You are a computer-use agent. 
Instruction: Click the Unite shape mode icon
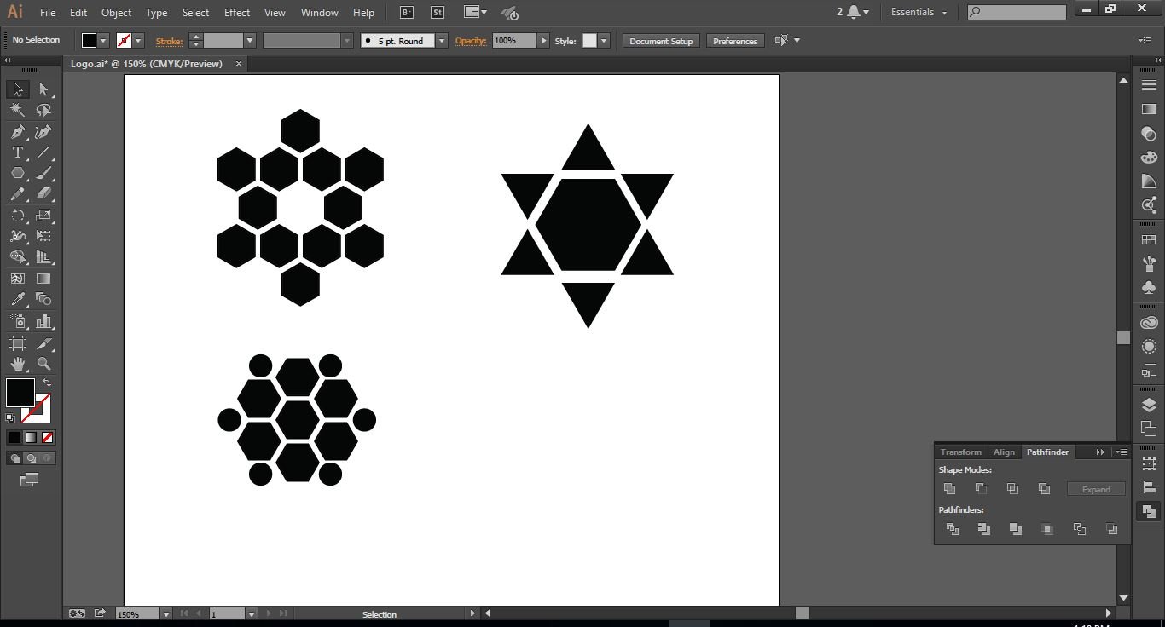tap(949, 489)
